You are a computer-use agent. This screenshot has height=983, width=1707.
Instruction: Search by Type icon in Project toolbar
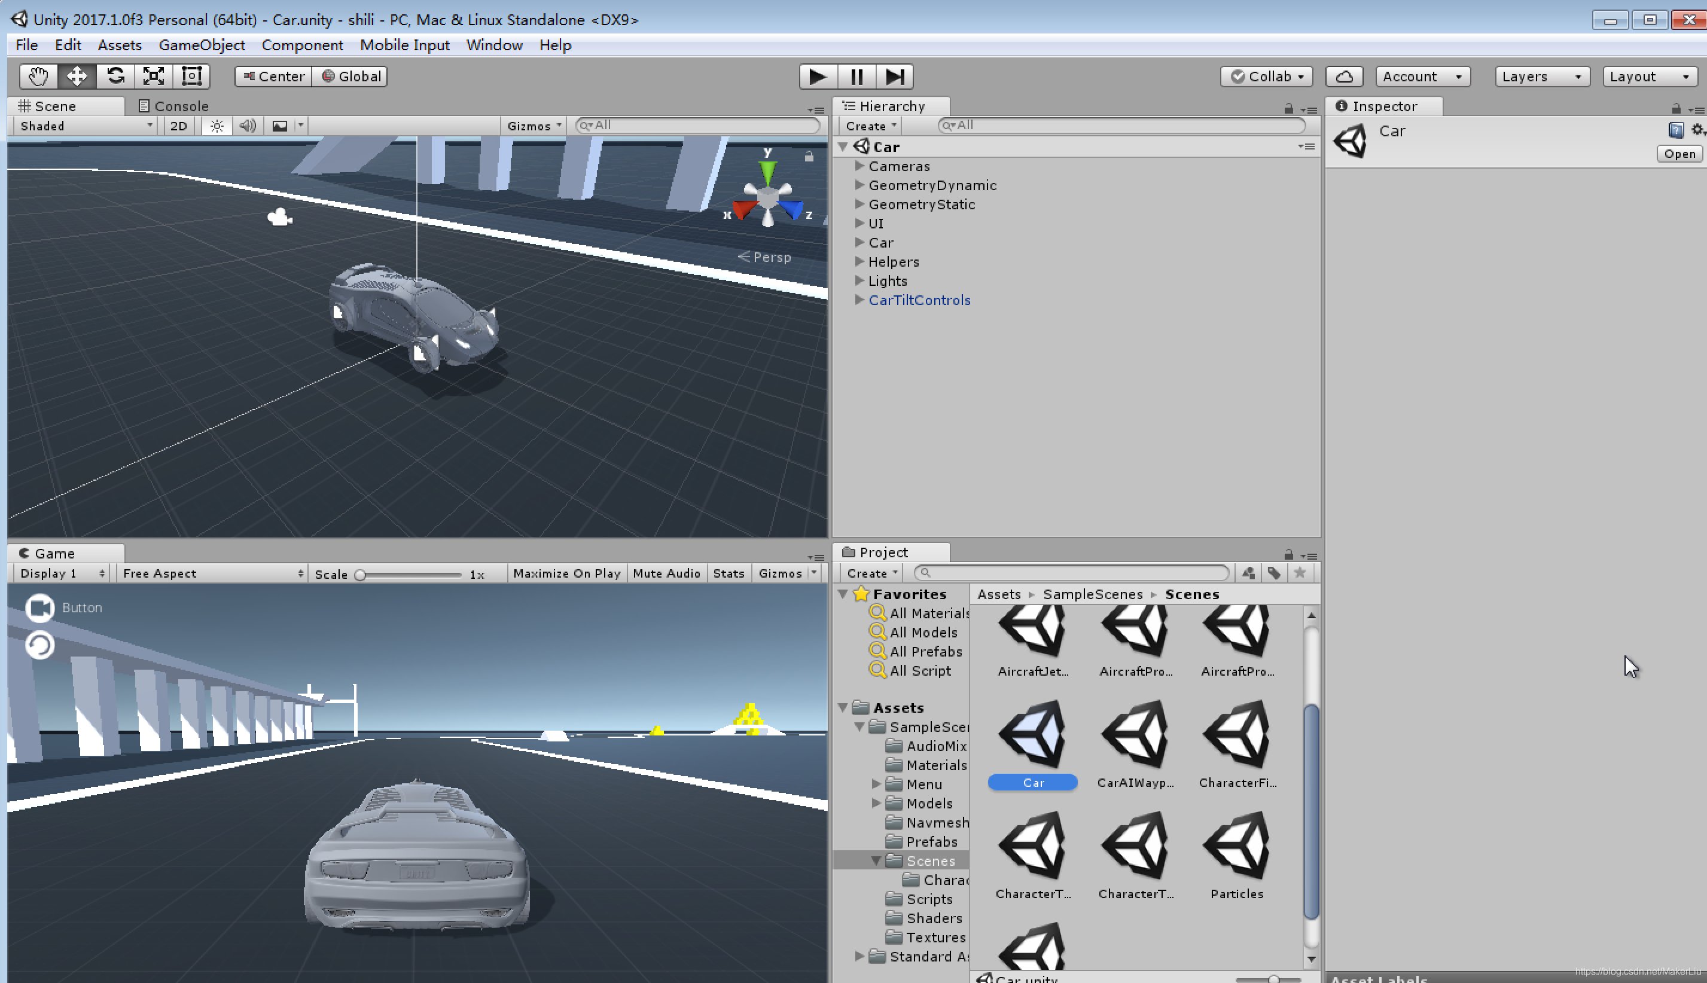click(x=1248, y=573)
